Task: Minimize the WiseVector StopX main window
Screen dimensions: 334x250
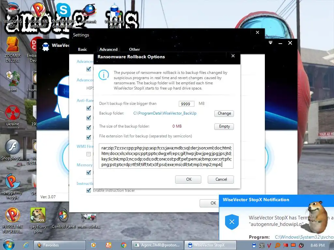Action: [x=280, y=43]
